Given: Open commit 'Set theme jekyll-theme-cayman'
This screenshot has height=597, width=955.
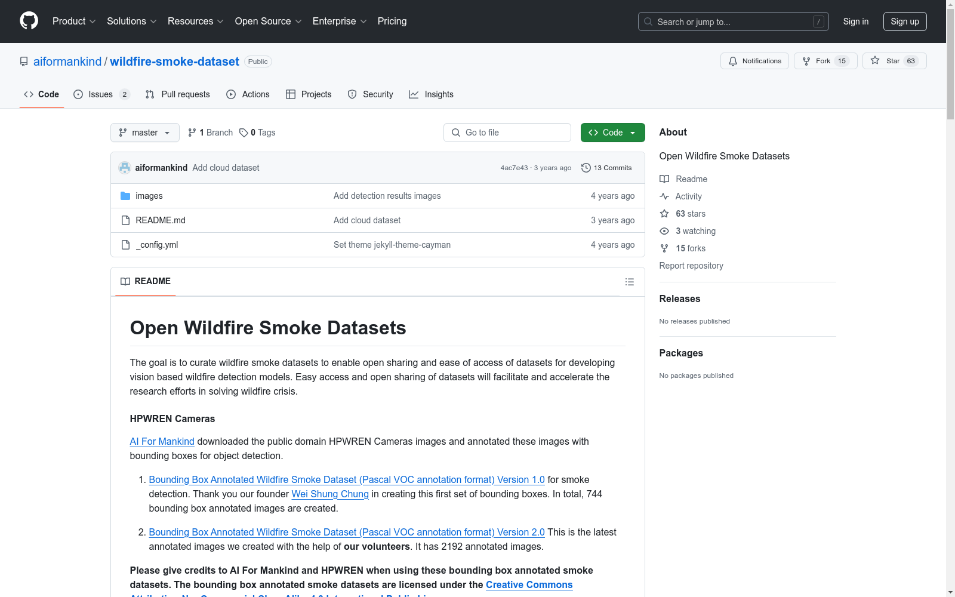Looking at the screenshot, I should pos(392,245).
